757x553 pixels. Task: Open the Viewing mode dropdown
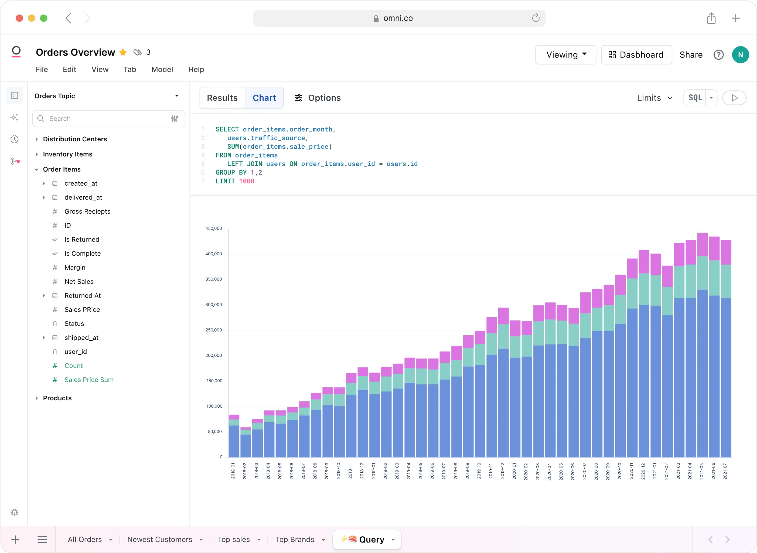tap(565, 54)
